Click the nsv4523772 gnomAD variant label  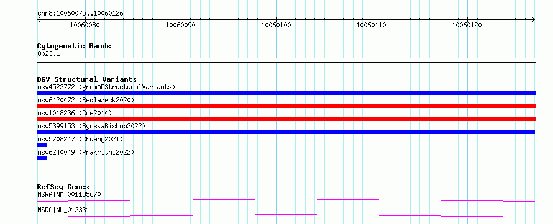tap(106, 87)
